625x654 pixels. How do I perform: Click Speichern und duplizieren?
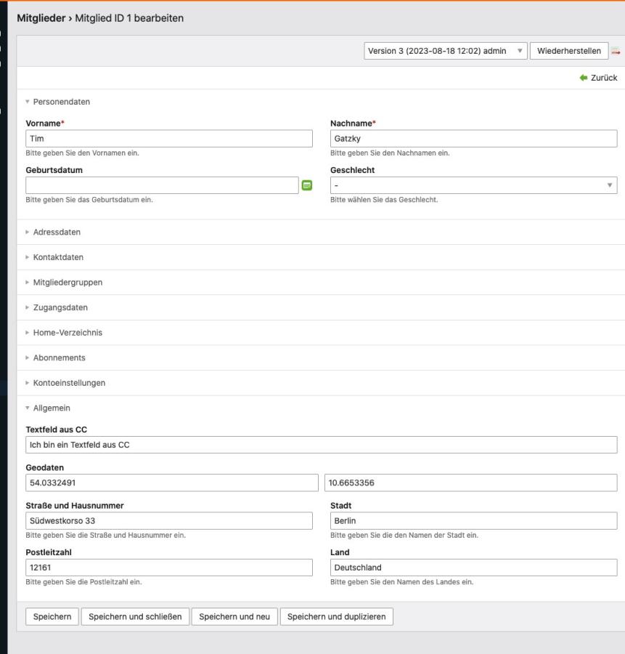pos(337,617)
